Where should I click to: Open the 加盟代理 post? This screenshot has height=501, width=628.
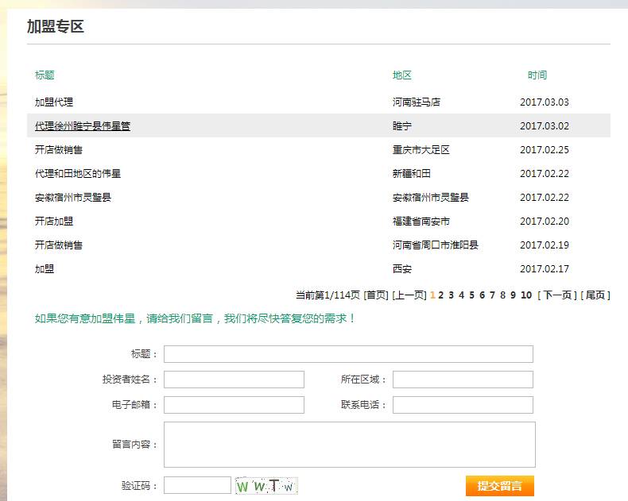point(54,102)
